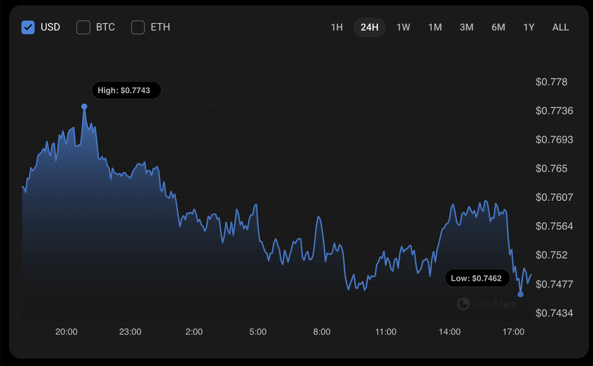Click the CoinStats watermark text

[x=495, y=304]
